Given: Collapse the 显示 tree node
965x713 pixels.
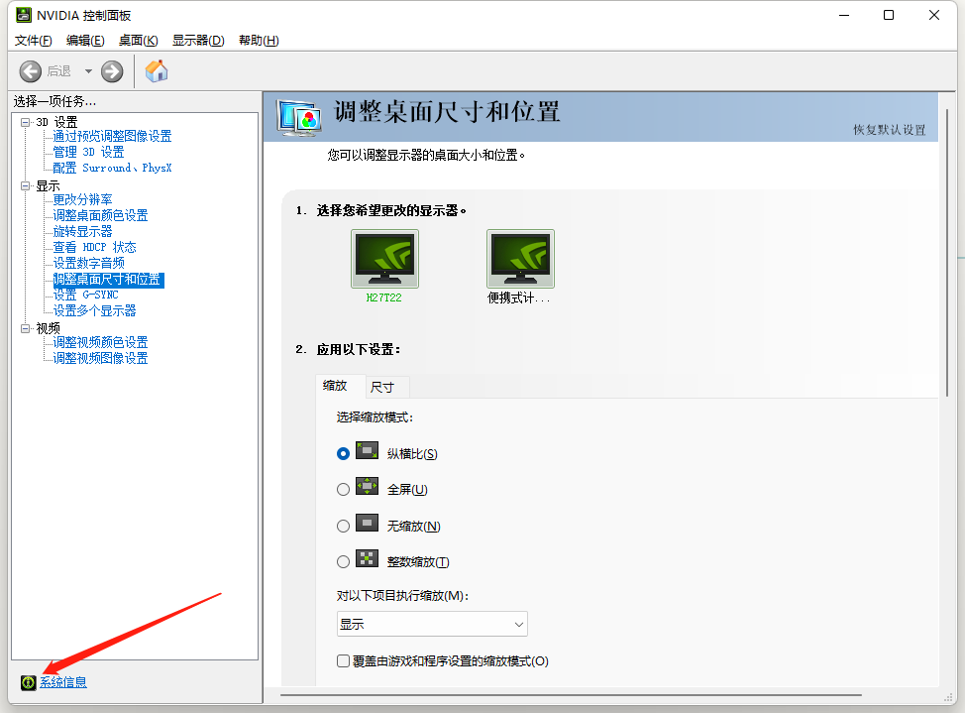Looking at the screenshot, I should (x=25, y=185).
